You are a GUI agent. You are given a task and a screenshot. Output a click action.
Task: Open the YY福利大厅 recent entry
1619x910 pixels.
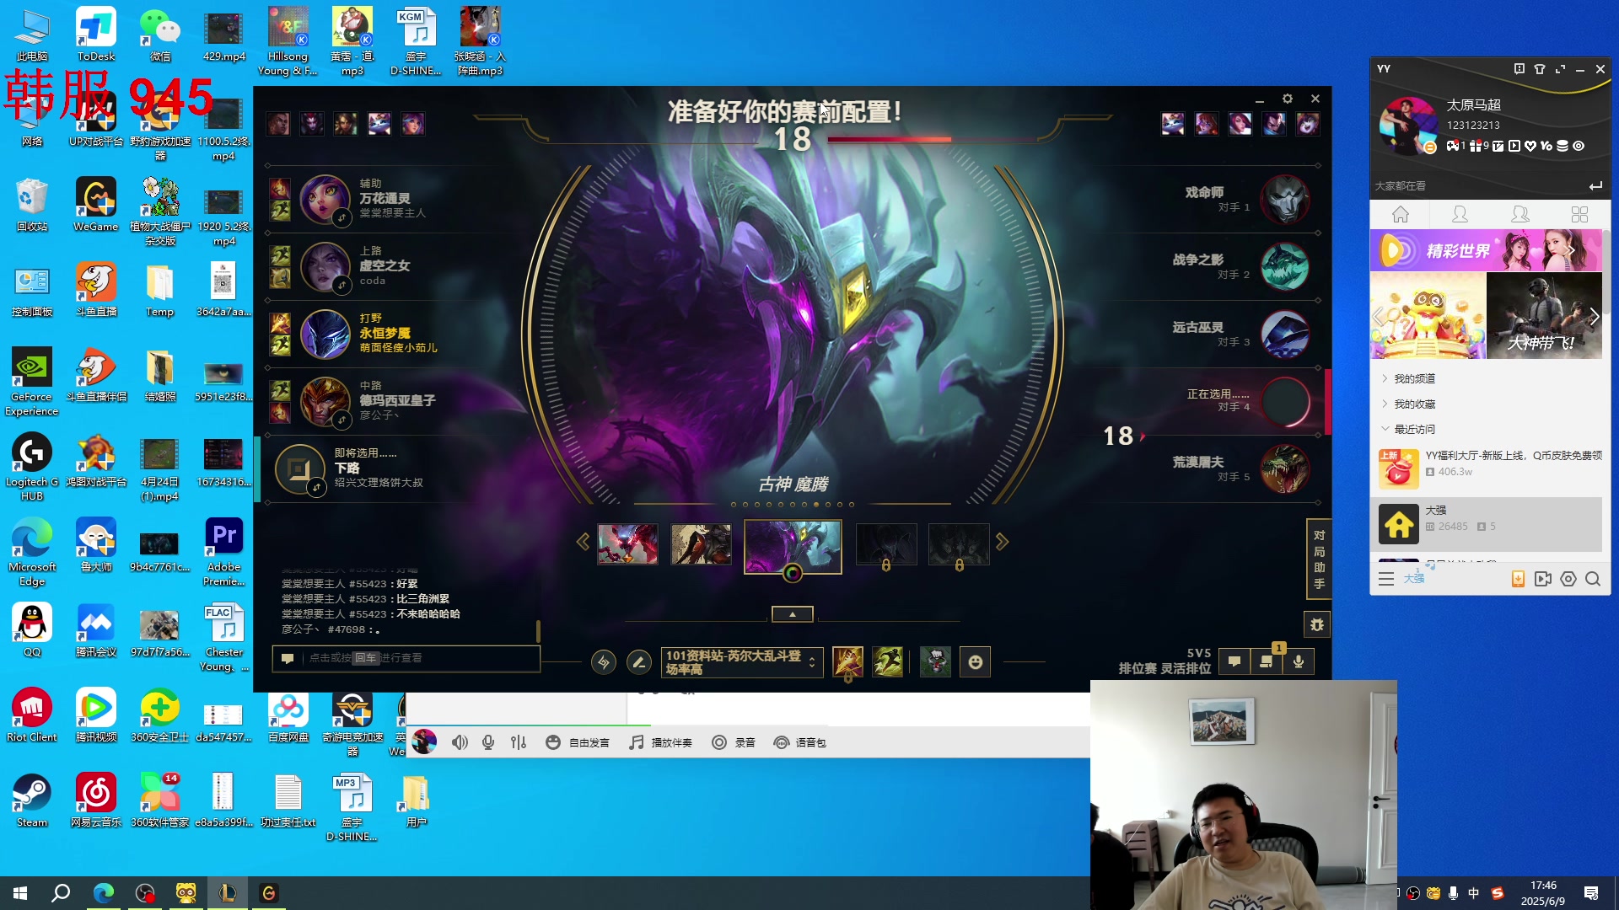1487,468
